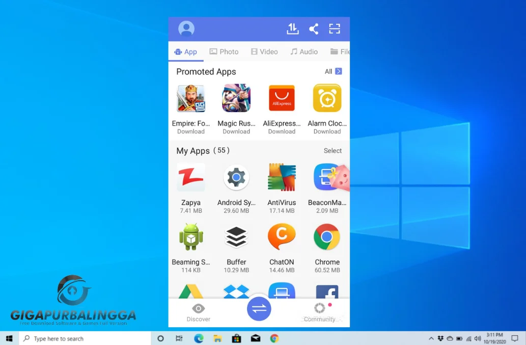Open Community from the bottom bar
The image size is (526, 345).
(x=319, y=309)
